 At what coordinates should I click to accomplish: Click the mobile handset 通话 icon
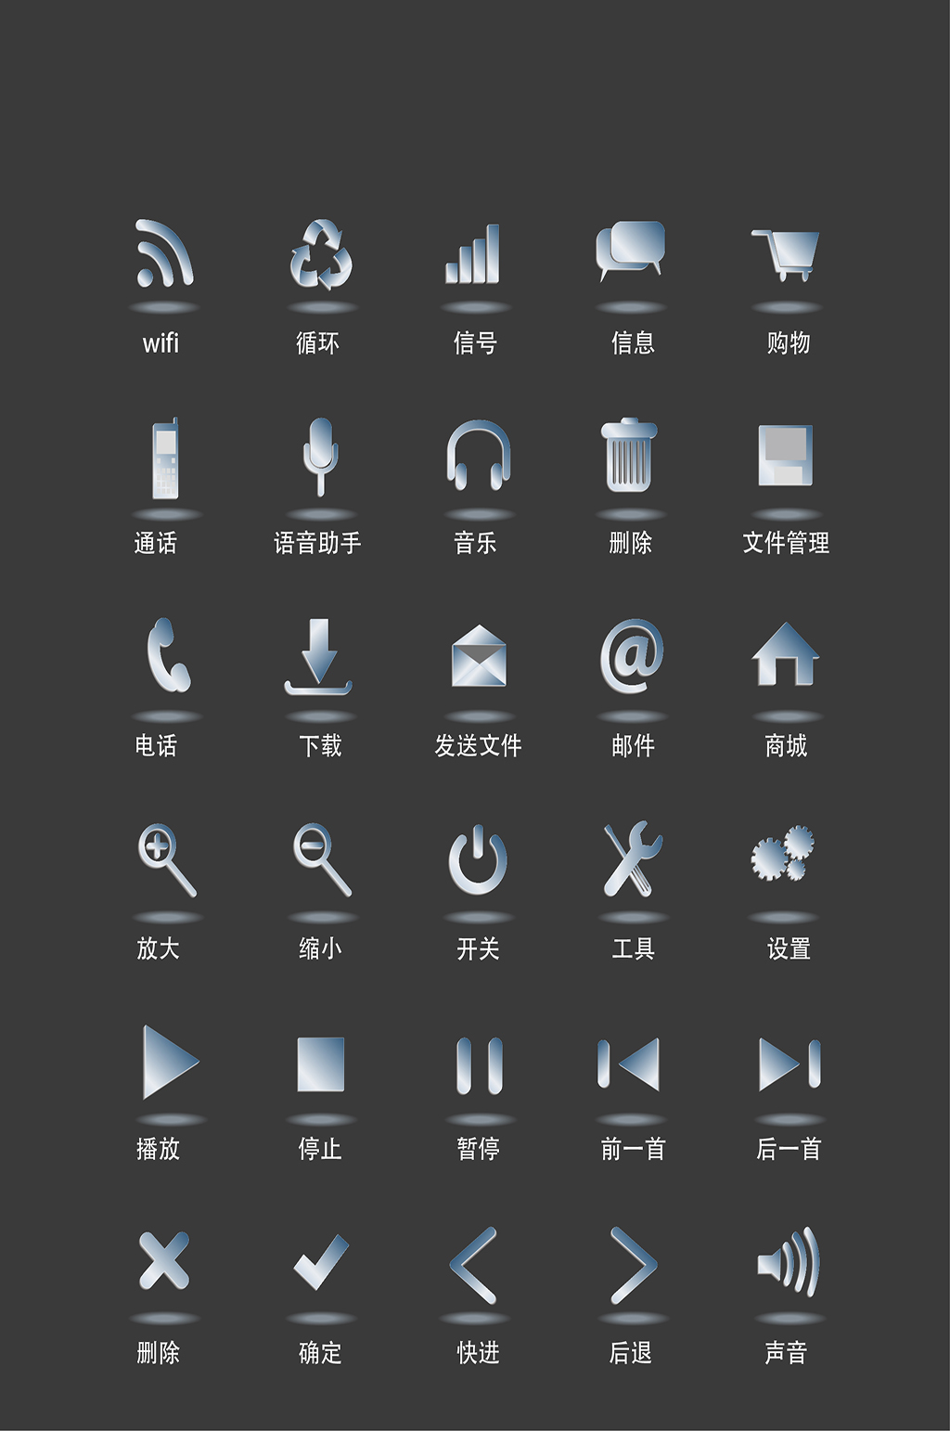pos(165,458)
